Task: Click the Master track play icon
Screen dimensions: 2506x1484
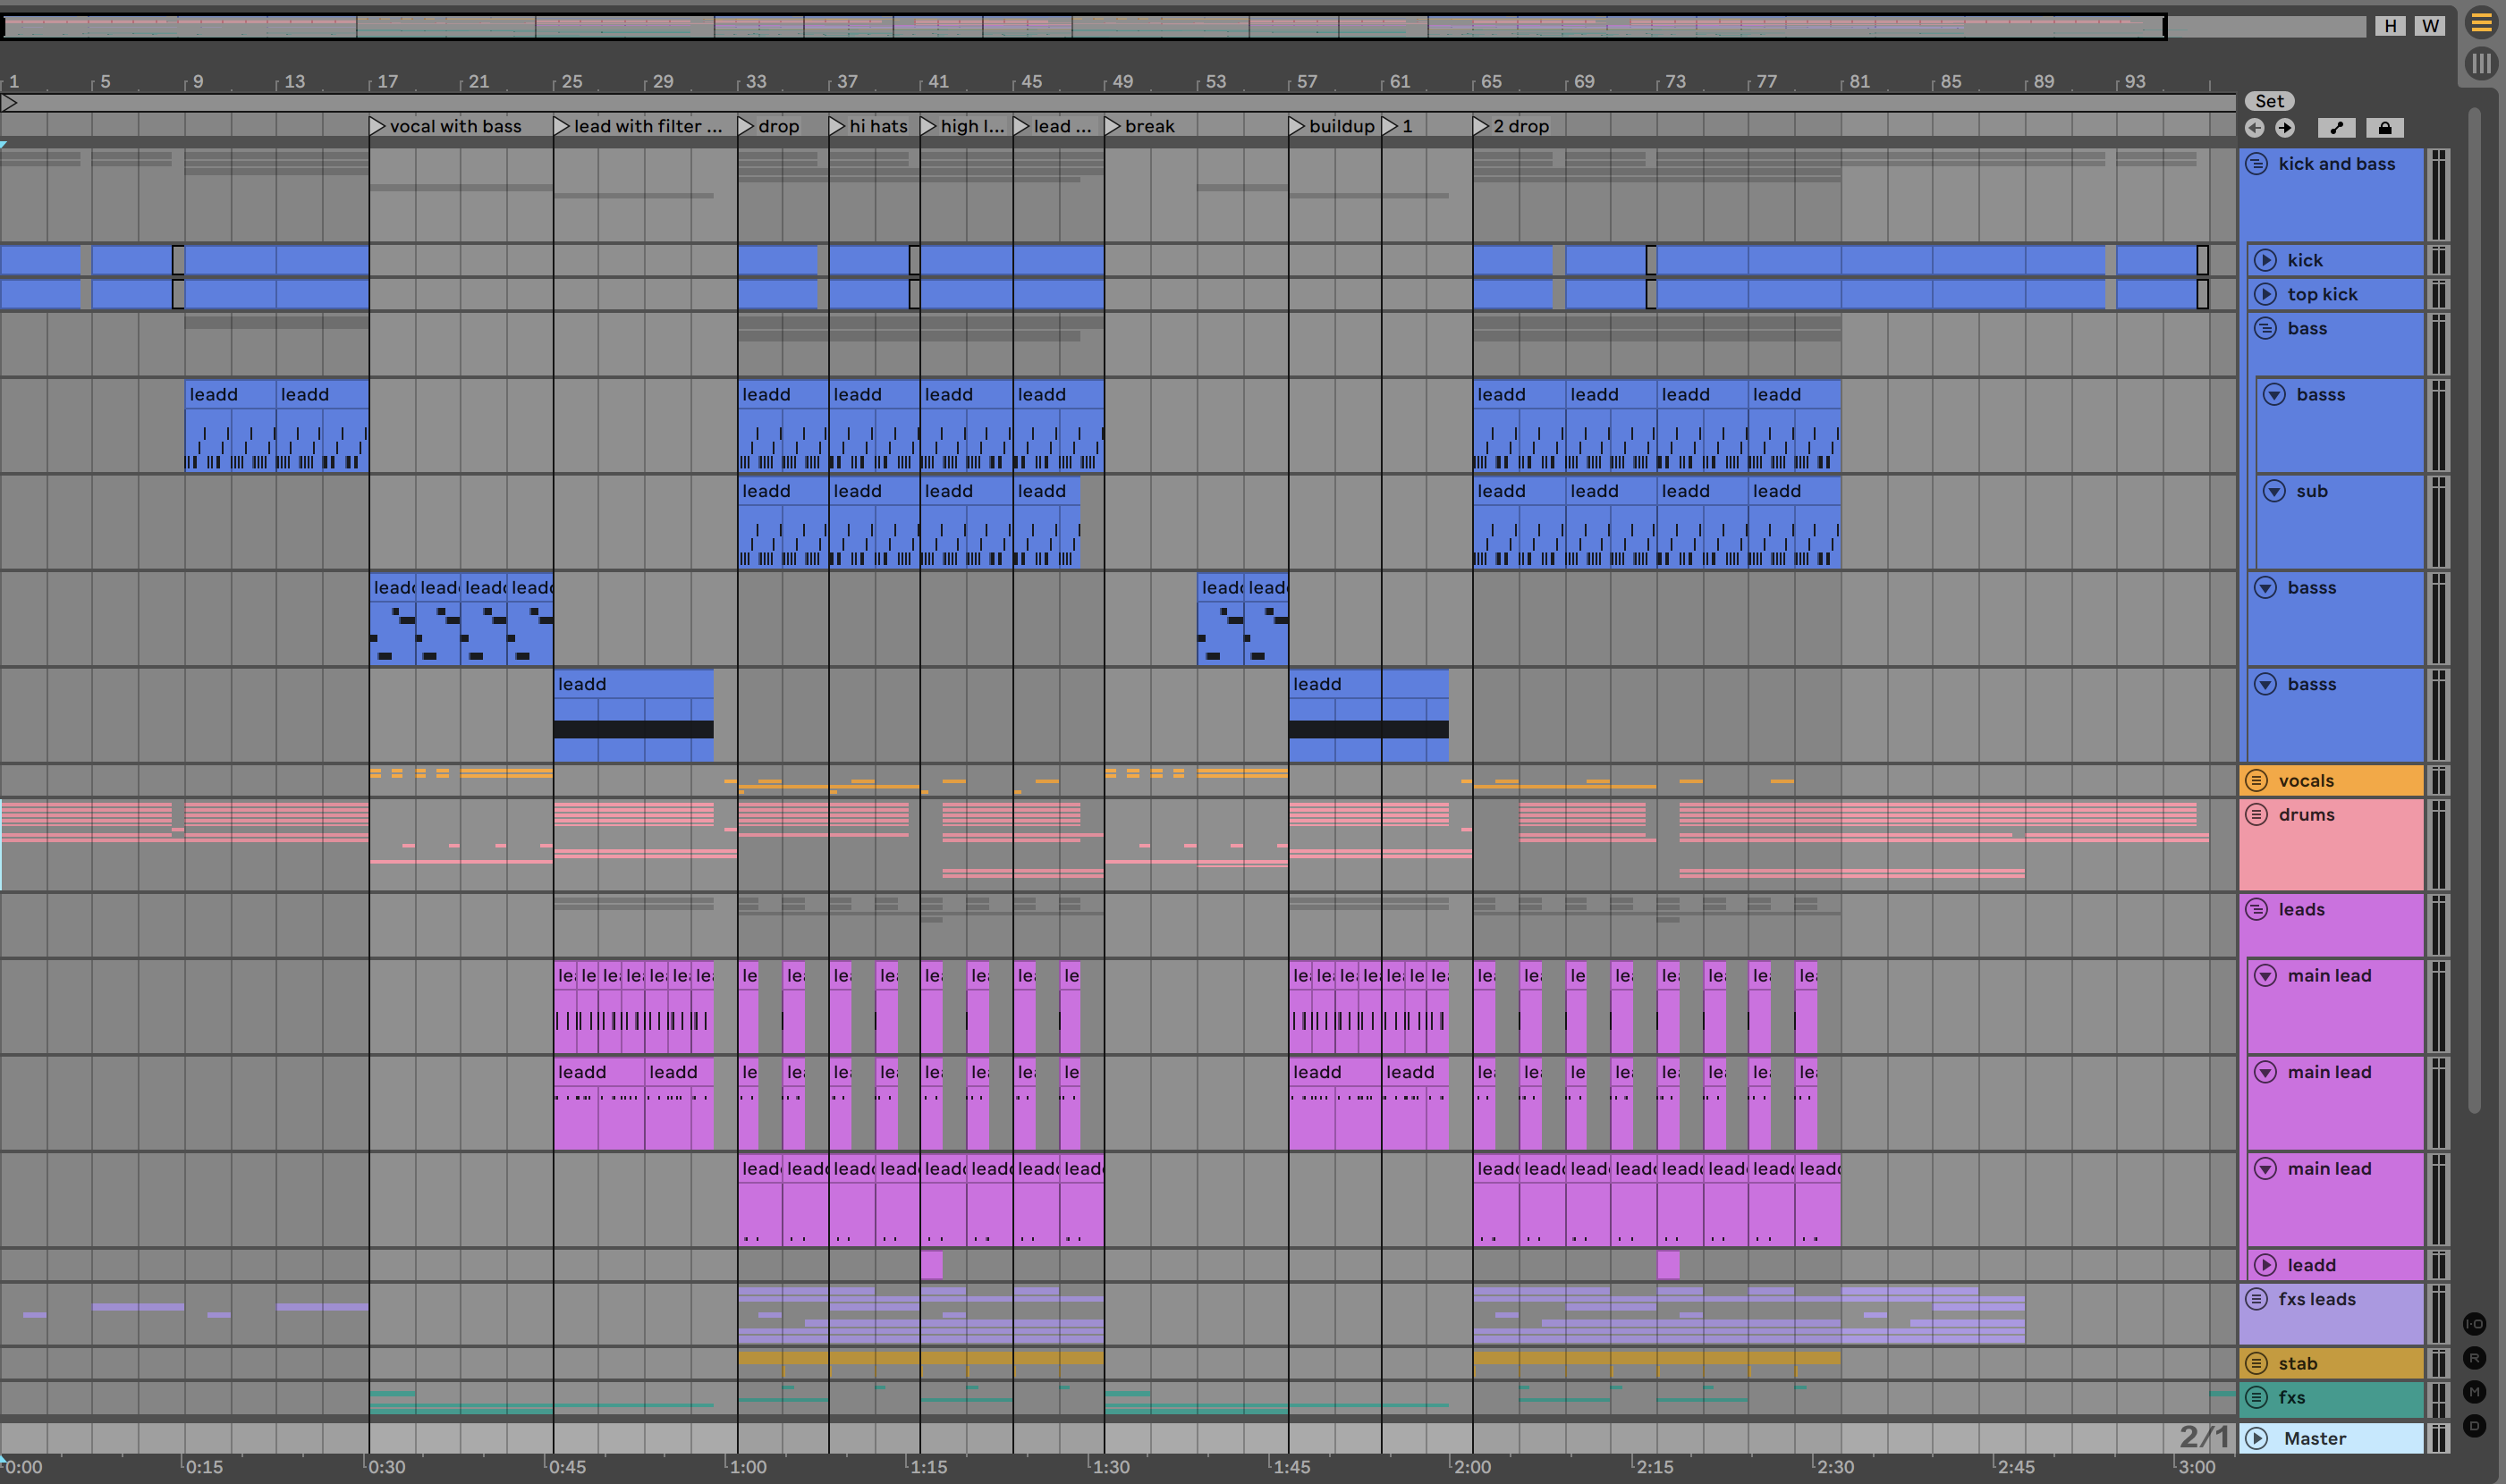Action: tap(2256, 1438)
